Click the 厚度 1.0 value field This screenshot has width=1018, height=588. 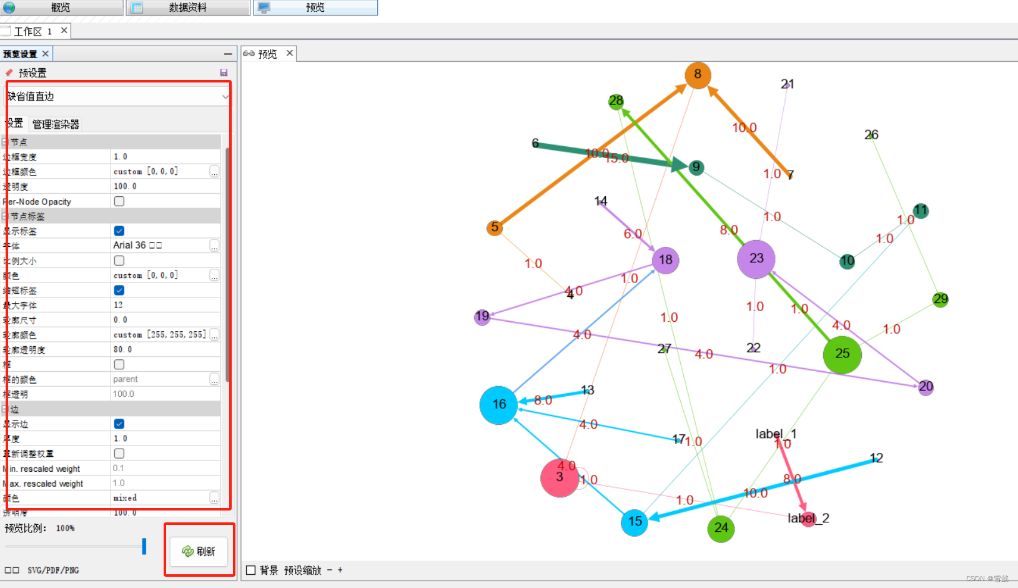coord(166,439)
